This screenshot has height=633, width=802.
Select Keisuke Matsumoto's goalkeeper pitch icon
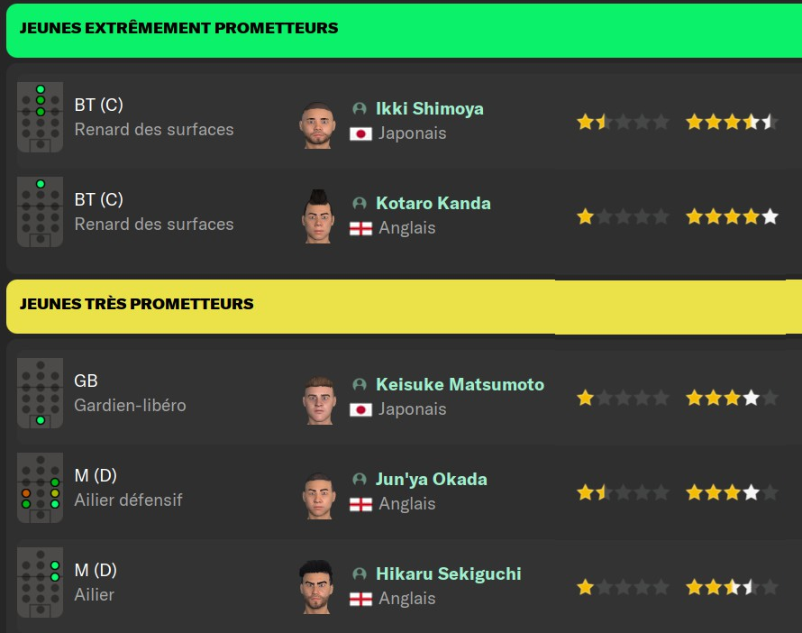tap(40, 393)
